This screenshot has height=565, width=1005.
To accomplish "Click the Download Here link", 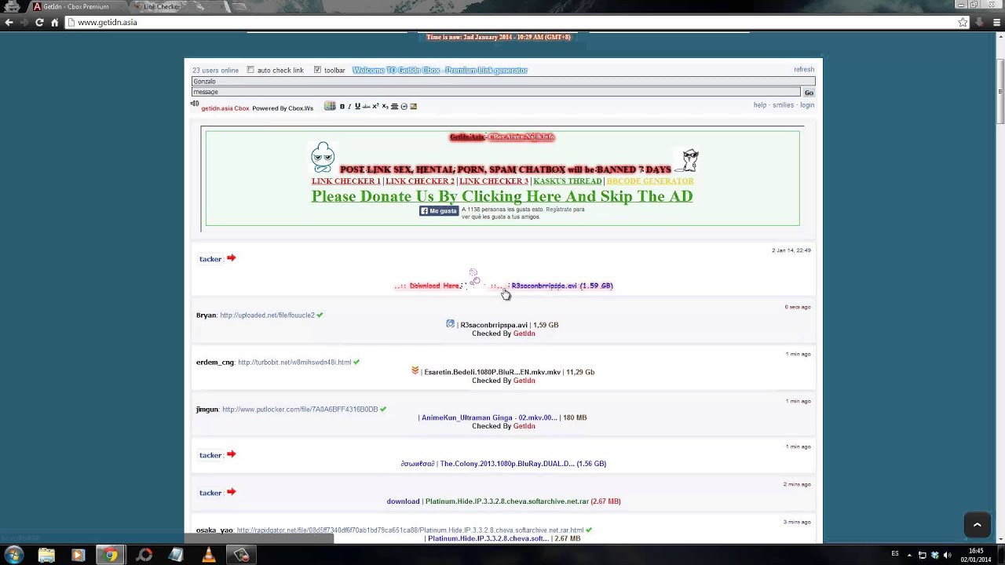I will coord(433,286).
